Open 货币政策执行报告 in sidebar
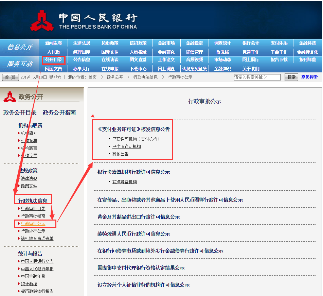The width and height of the screenshot is (323, 296). click(x=37, y=291)
